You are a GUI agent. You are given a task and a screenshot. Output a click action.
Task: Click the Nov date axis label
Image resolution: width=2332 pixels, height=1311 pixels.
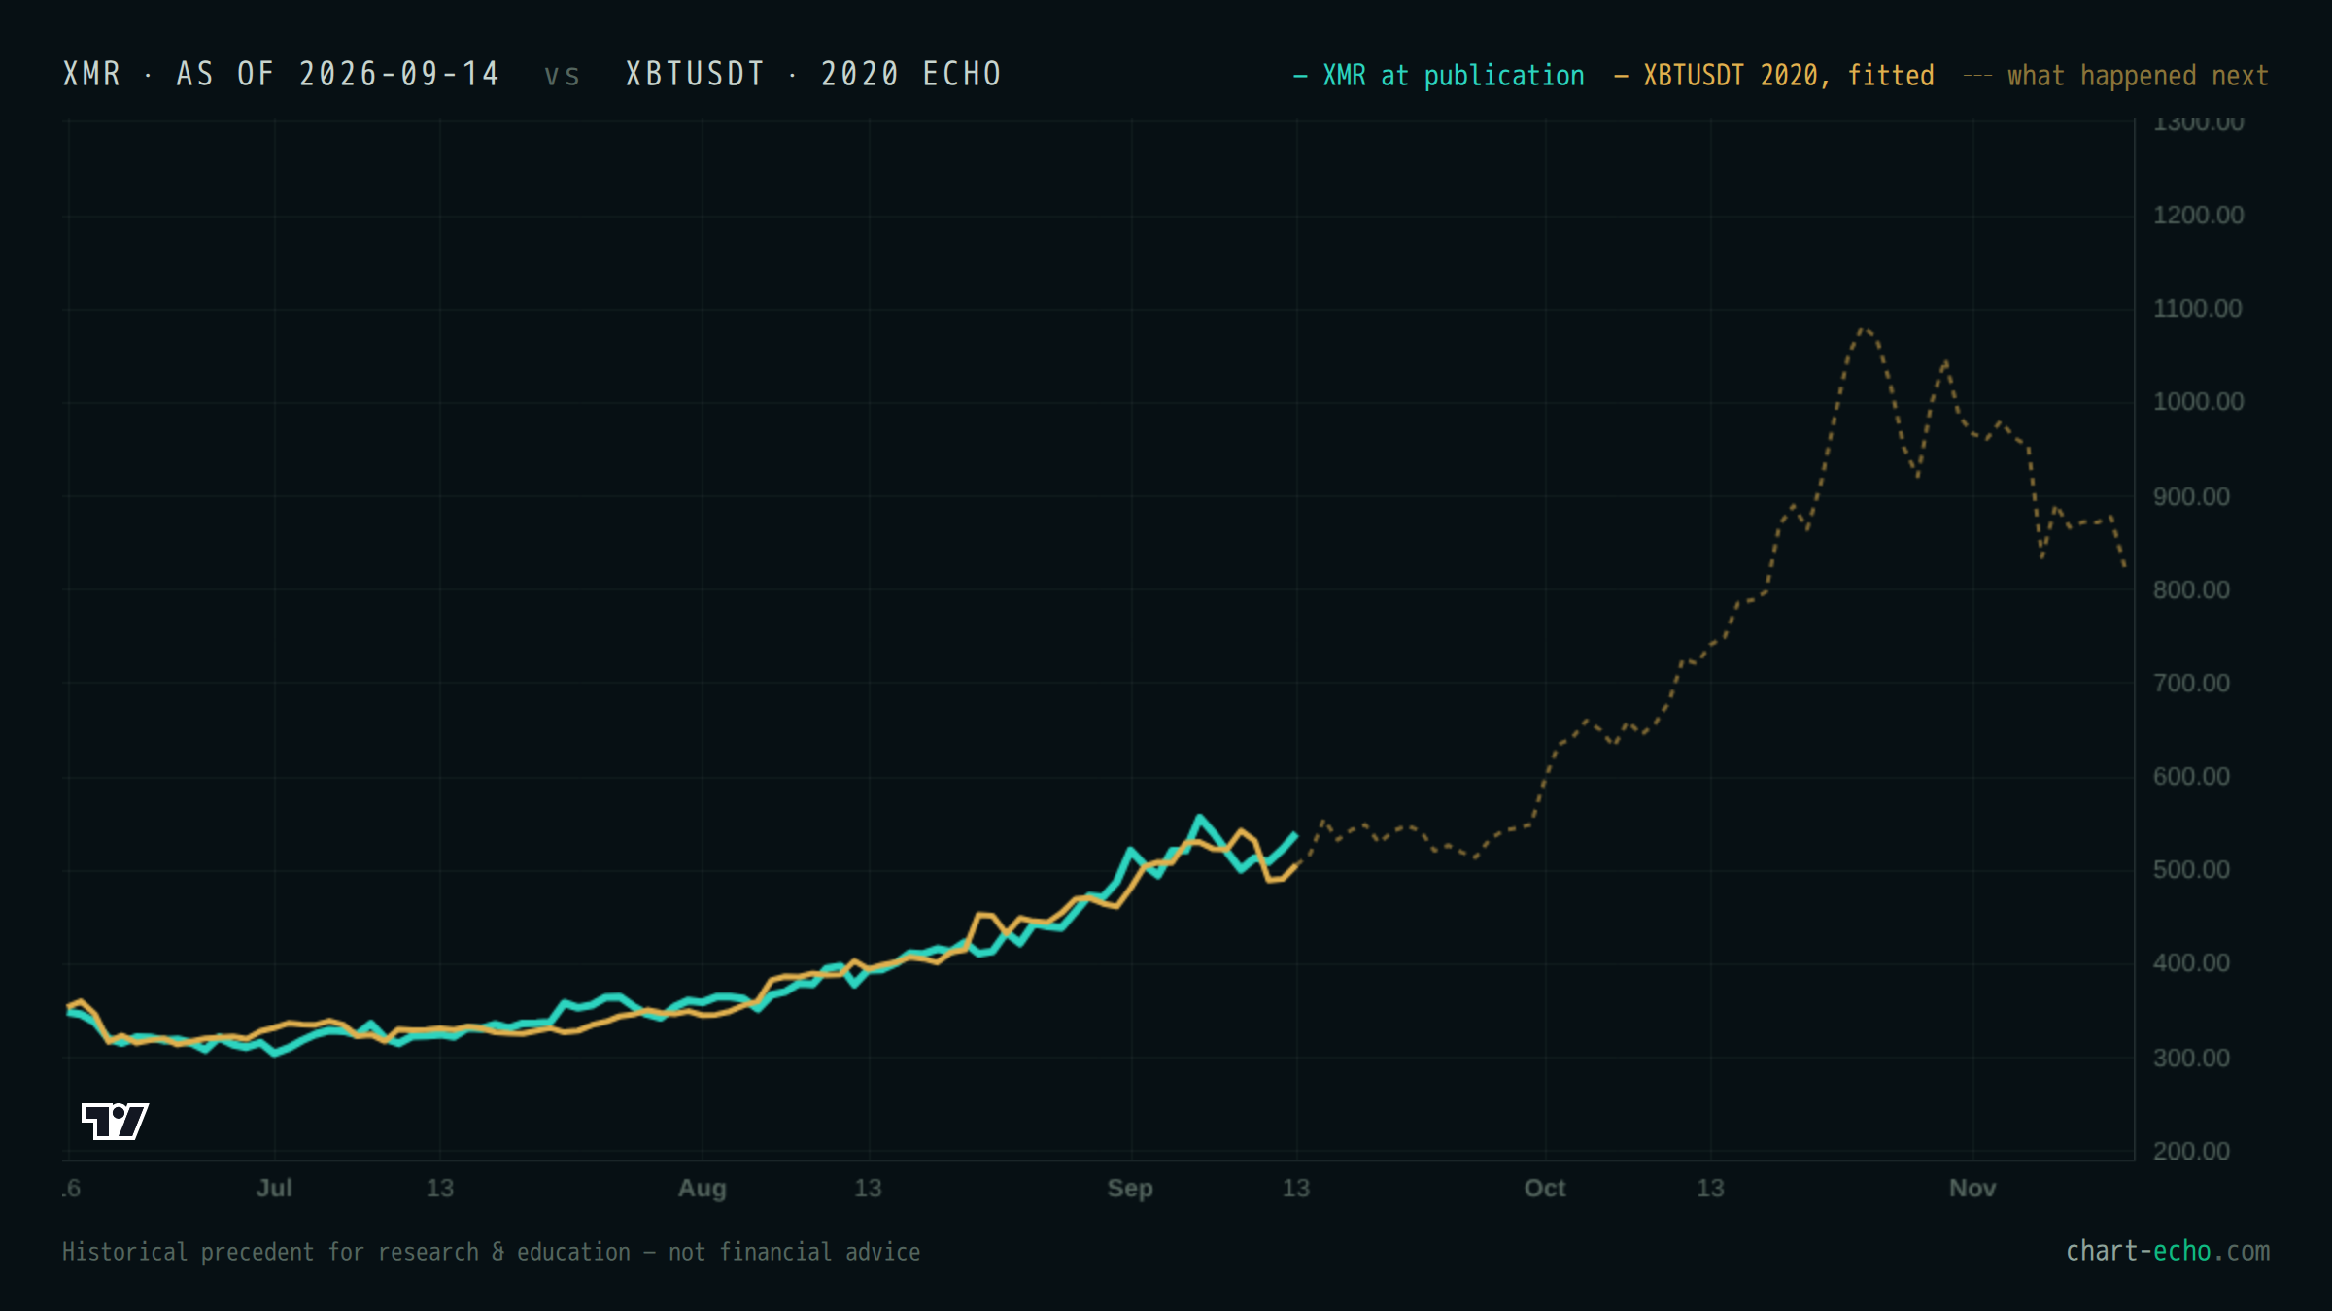pos(1972,1189)
